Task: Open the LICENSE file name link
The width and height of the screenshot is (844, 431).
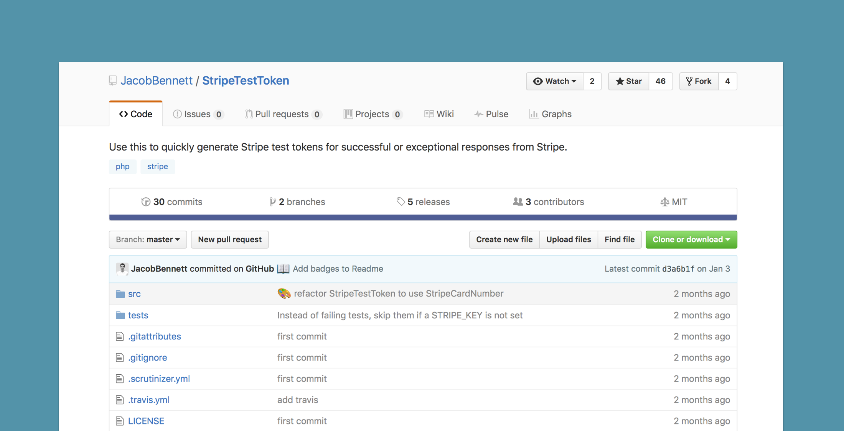Action: tap(146, 421)
